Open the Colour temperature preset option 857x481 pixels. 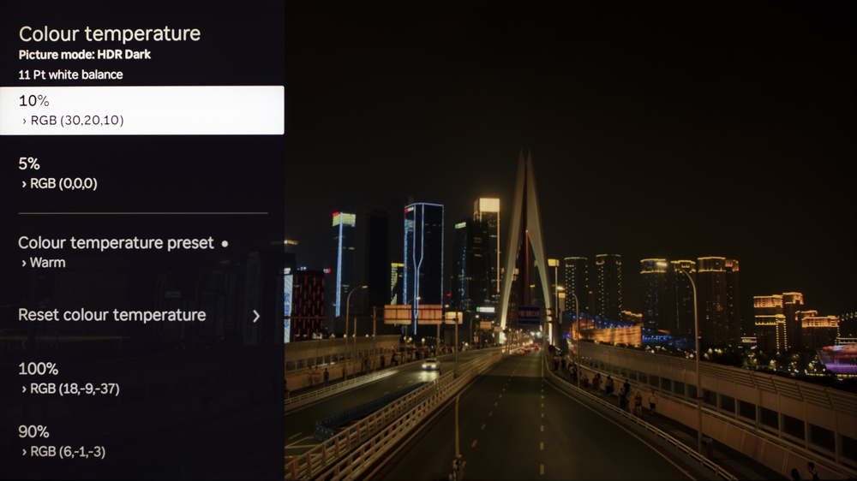pos(142,252)
